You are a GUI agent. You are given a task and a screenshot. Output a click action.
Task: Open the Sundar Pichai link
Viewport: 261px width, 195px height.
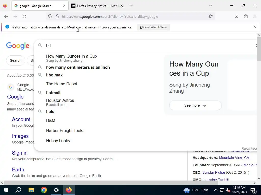(213, 172)
